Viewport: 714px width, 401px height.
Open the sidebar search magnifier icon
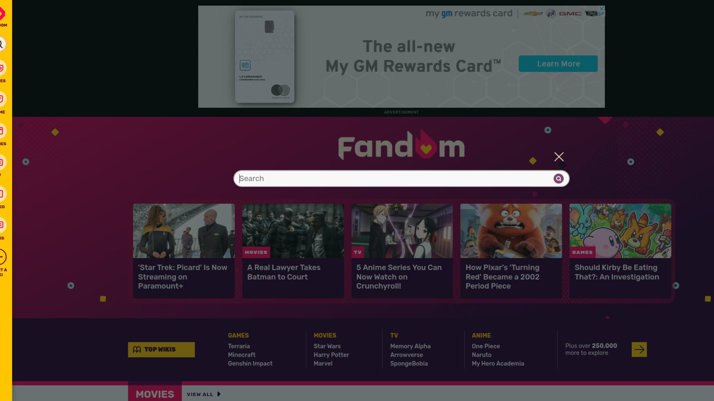(x=1, y=44)
